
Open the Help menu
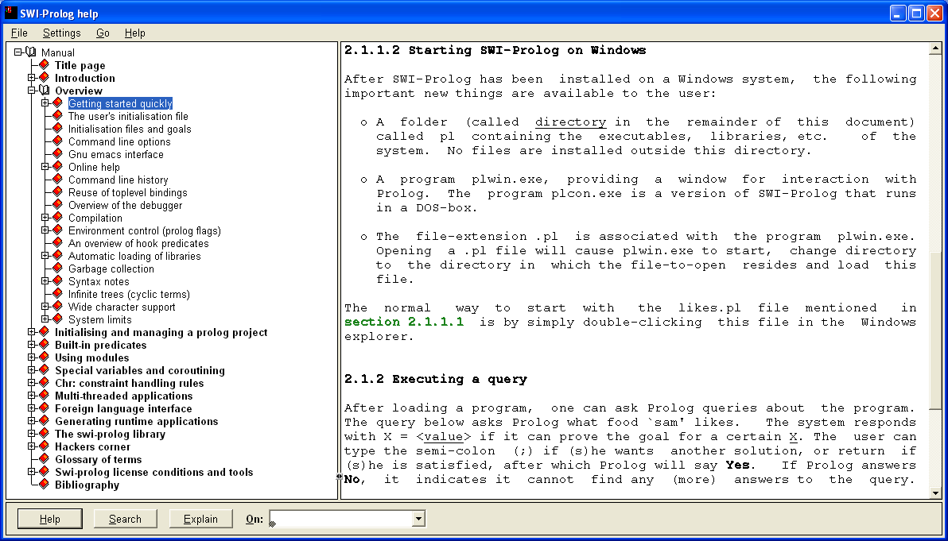[135, 33]
